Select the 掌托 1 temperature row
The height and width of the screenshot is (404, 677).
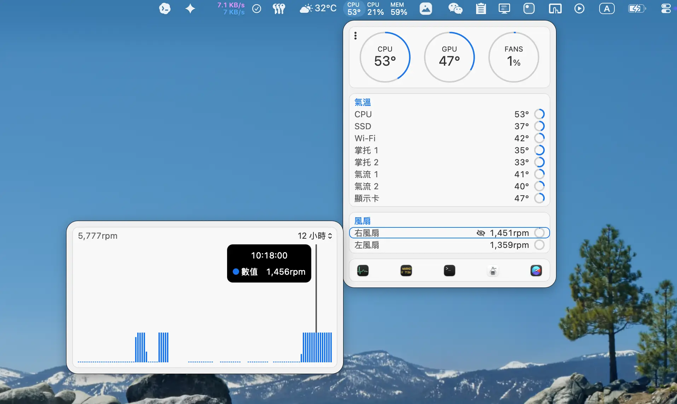450,150
